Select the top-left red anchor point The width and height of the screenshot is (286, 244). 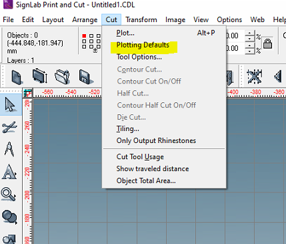coord(84,36)
